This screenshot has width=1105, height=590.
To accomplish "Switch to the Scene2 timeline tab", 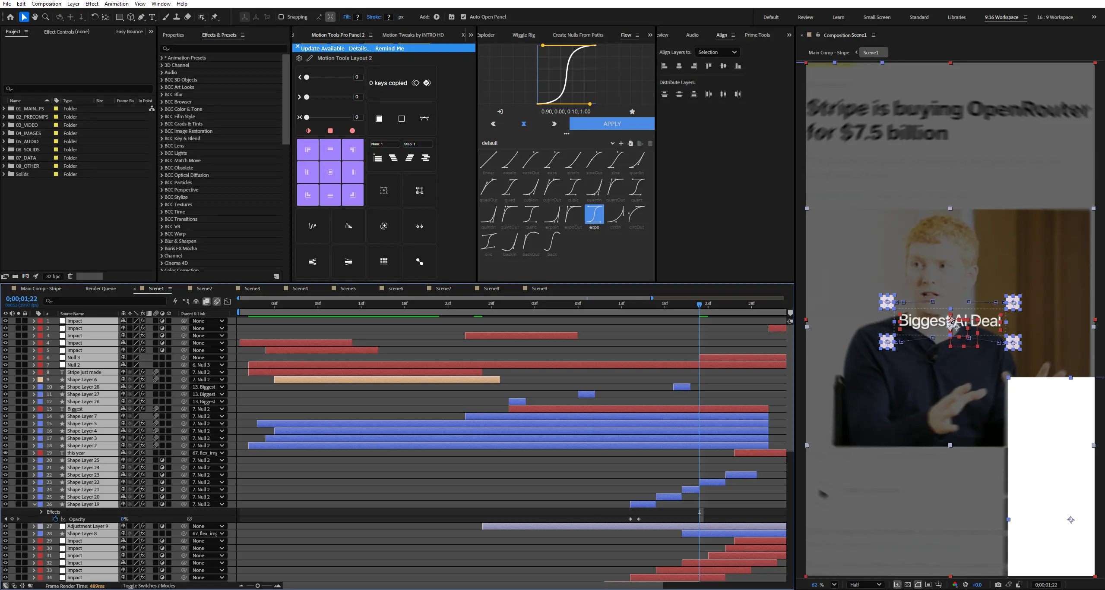I will coord(204,289).
